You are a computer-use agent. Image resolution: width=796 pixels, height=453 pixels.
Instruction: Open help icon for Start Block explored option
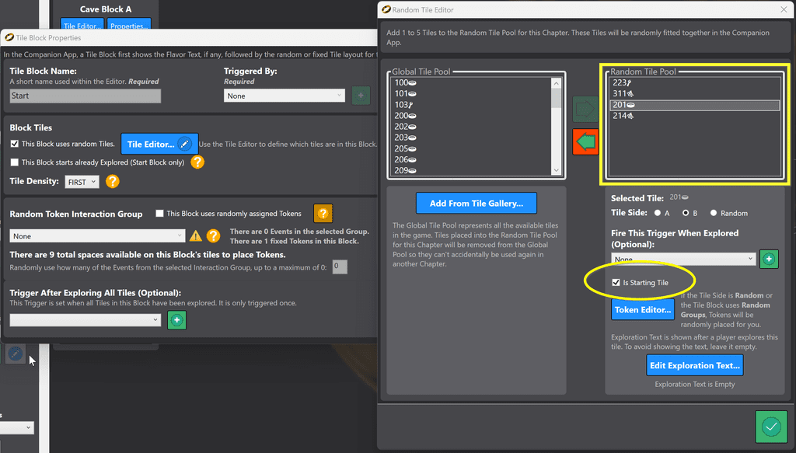coord(197,162)
